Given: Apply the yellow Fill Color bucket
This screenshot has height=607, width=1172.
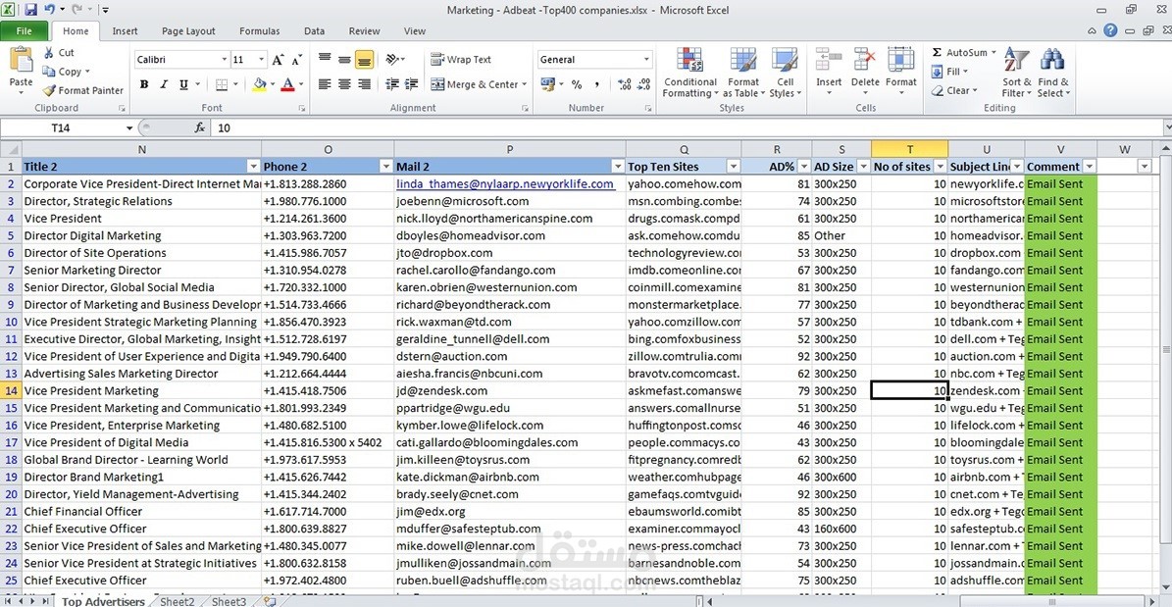Looking at the screenshot, I should (259, 84).
